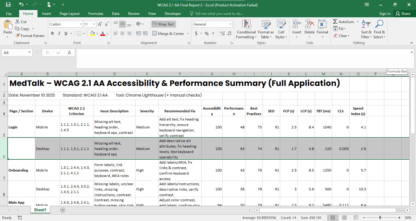Open the Sort & Filter tool

[366, 29]
